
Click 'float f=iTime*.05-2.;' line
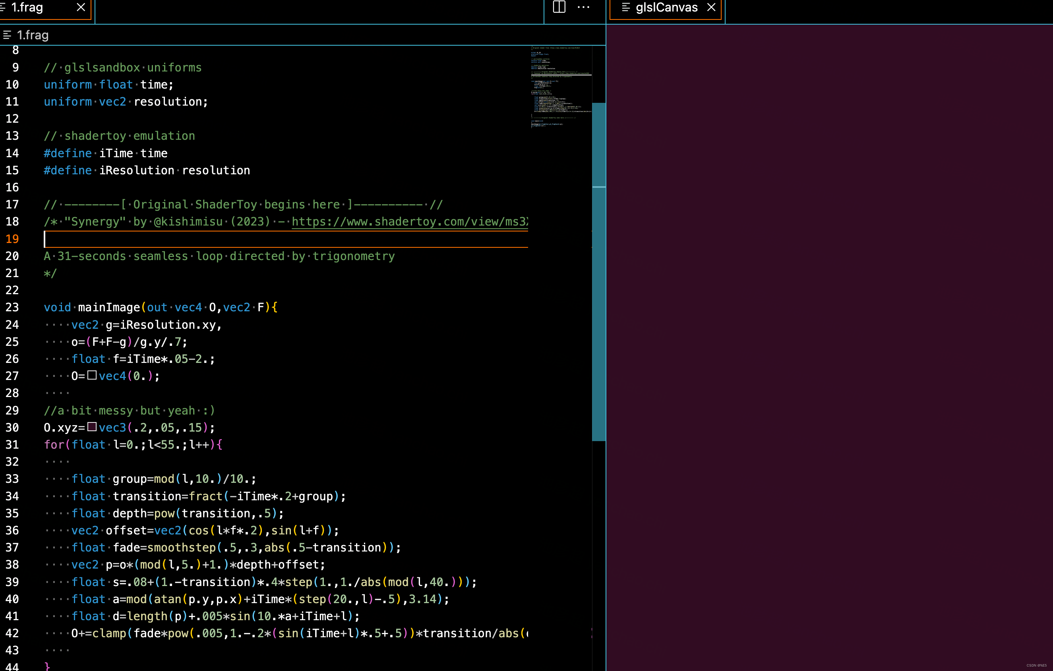[143, 359]
